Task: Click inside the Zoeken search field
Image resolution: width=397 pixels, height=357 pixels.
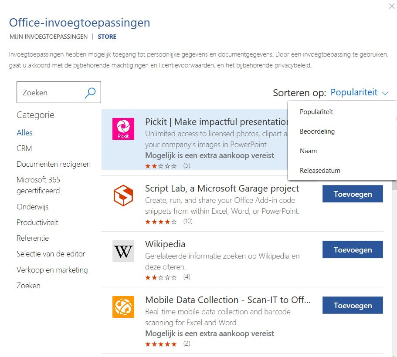Action: pyautogui.click(x=48, y=92)
